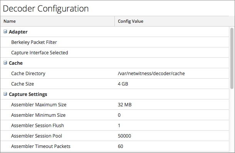Click the 32 MB config value
Viewport: 235px width, 153px height.
pos(125,105)
